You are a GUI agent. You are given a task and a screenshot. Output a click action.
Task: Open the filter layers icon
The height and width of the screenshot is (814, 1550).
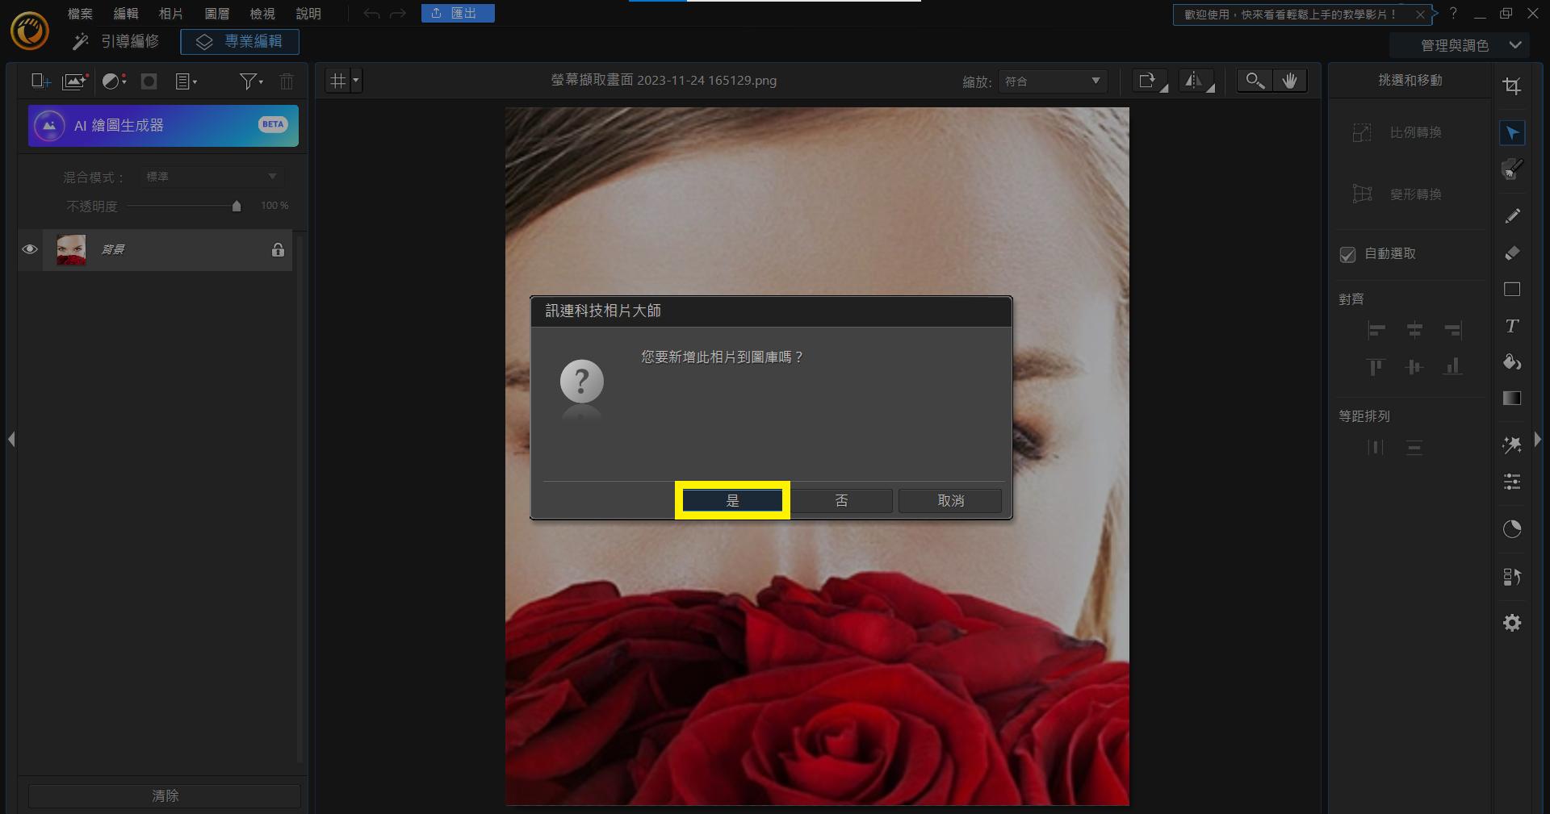coord(248,81)
